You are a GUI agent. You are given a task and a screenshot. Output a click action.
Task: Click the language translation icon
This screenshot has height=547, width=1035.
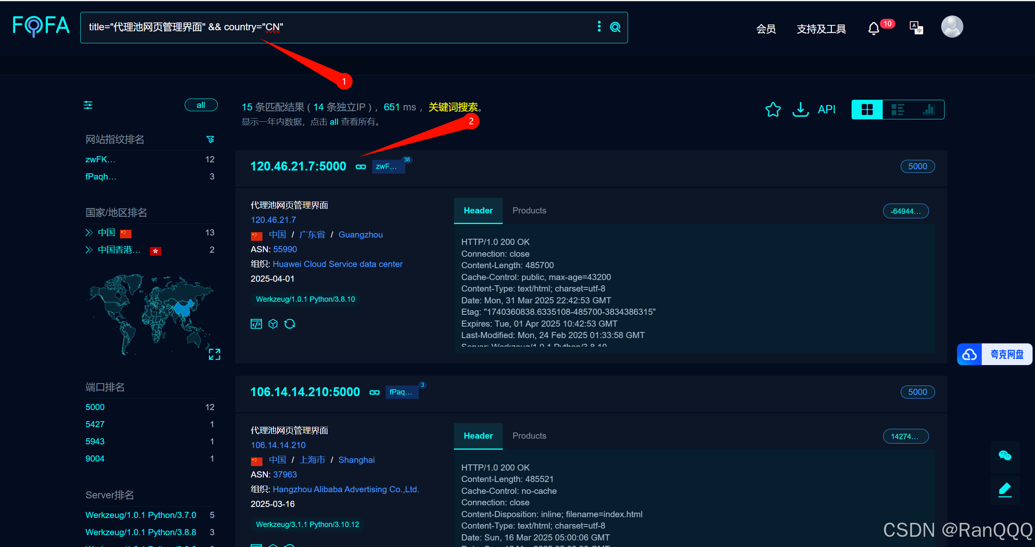click(x=916, y=28)
